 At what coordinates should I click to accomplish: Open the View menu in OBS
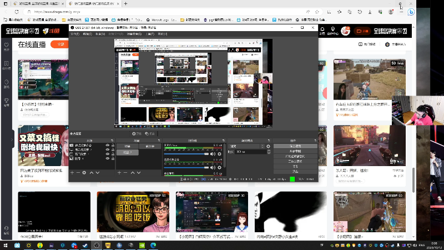pos(100,34)
